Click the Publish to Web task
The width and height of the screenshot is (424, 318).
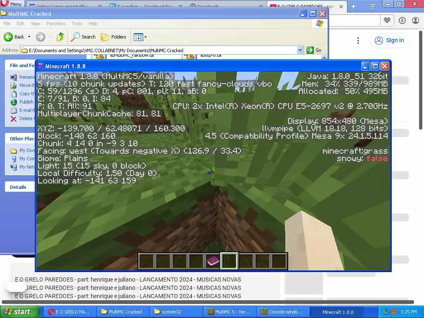pyautogui.click(x=22, y=102)
